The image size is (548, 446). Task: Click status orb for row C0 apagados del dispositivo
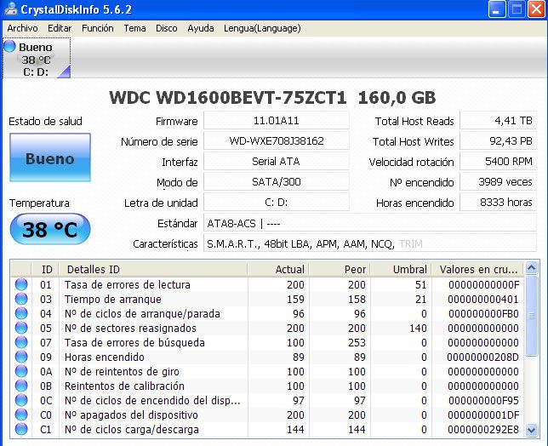coord(21,415)
